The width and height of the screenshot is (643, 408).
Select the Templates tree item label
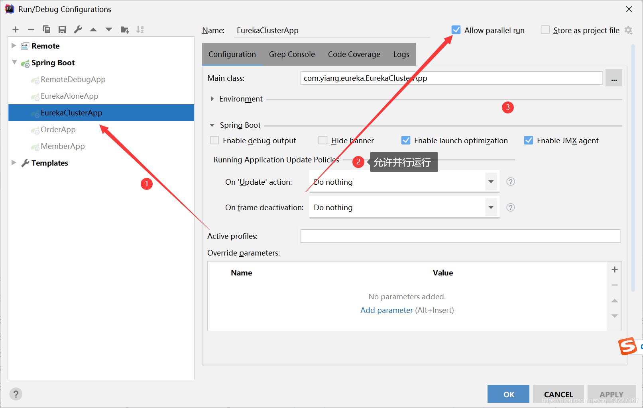tap(50, 163)
